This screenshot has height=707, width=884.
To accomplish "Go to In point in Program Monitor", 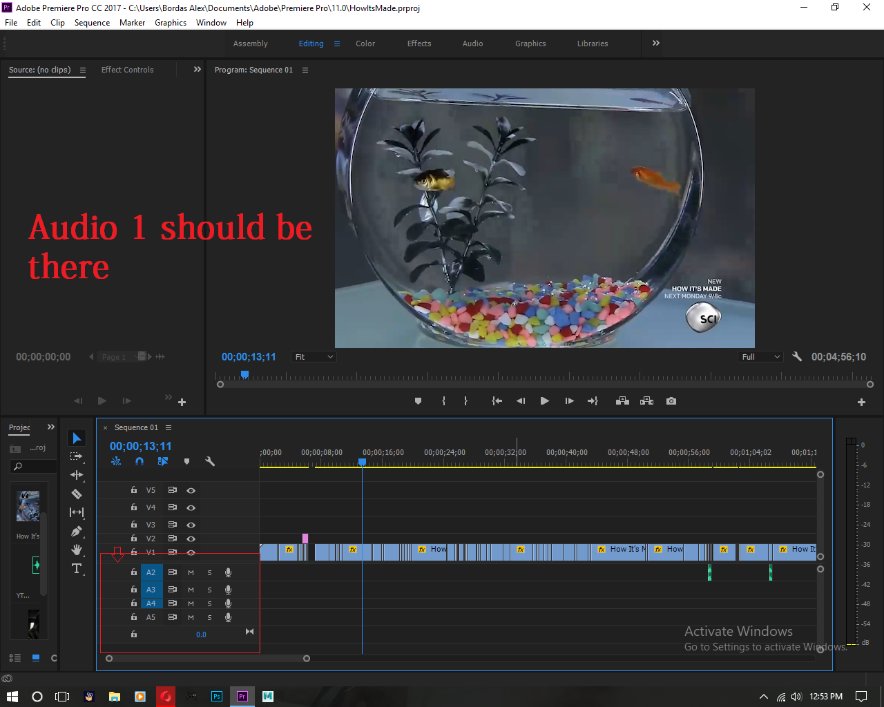I will click(x=497, y=401).
